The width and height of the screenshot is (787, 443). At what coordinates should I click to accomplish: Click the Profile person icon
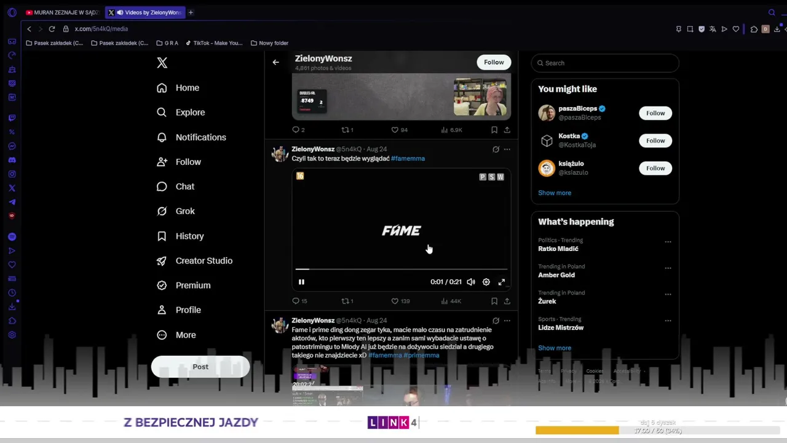(162, 310)
